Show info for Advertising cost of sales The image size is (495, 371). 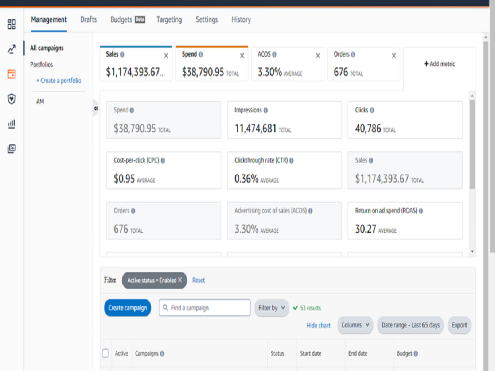coord(310,211)
